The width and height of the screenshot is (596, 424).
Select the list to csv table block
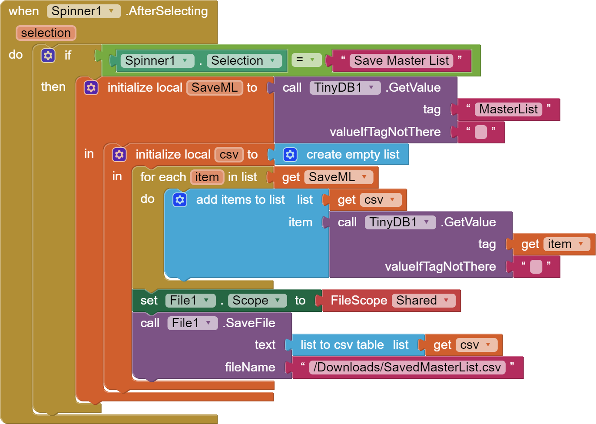pos(341,345)
